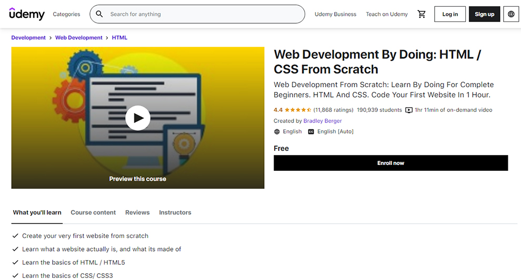
Task: Click the 4.4 rating number
Action: pyautogui.click(x=278, y=110)
